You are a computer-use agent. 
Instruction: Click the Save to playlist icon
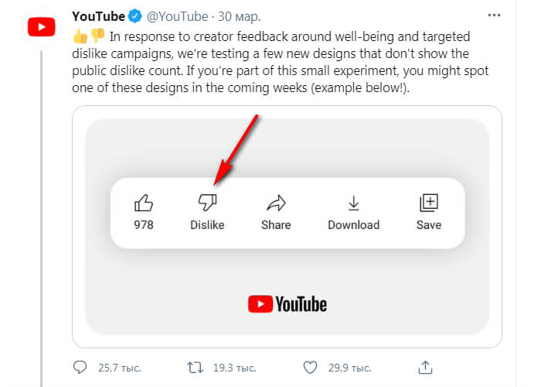click(428, 203)
